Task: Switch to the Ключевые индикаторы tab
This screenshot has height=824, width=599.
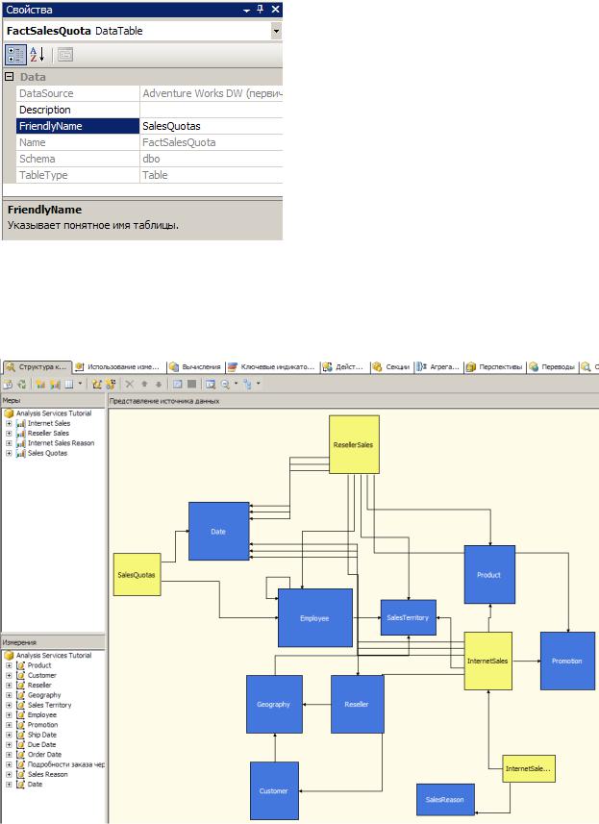Action: point(272,366)
